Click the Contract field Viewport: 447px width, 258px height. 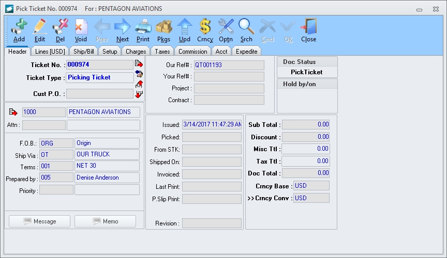tap(229, 100)
